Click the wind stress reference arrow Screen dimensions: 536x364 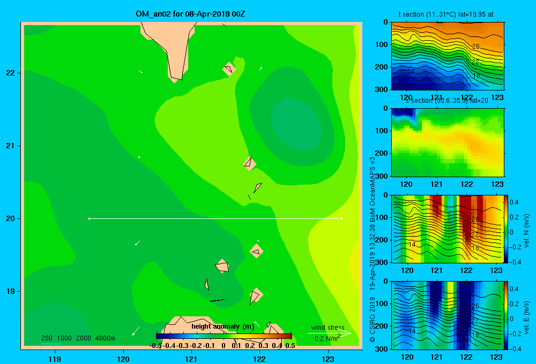(x=330, y=333)
